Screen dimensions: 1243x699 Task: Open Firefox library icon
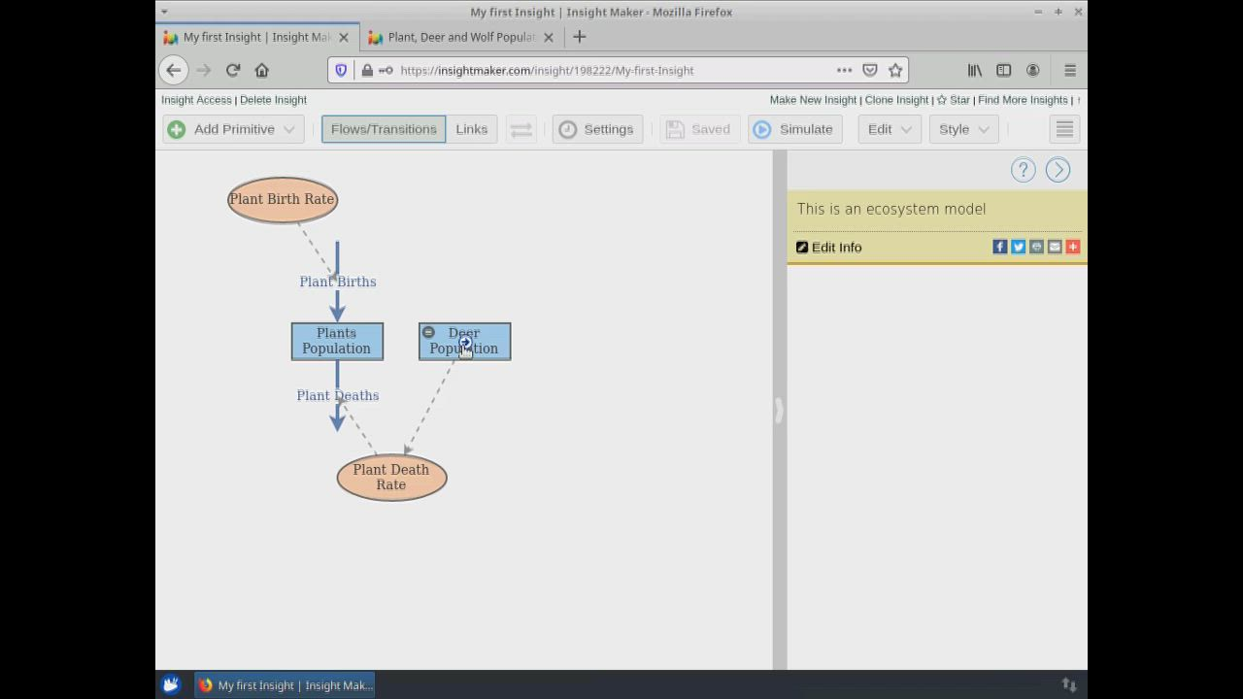coord(974,70)
